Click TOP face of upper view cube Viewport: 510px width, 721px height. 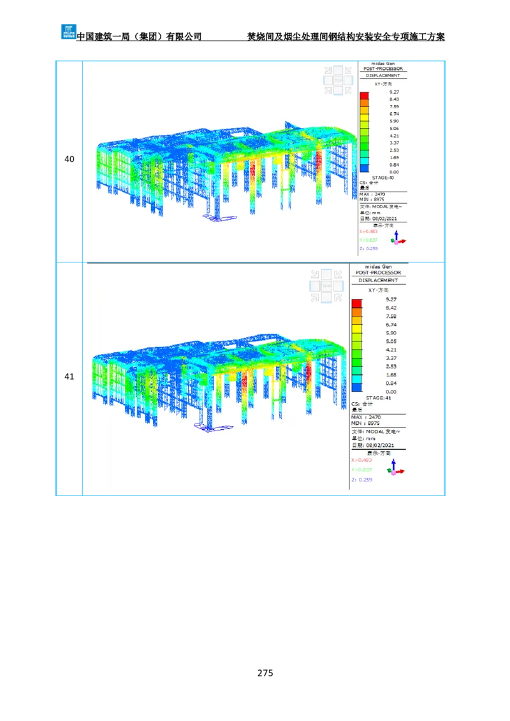point(338,80)
